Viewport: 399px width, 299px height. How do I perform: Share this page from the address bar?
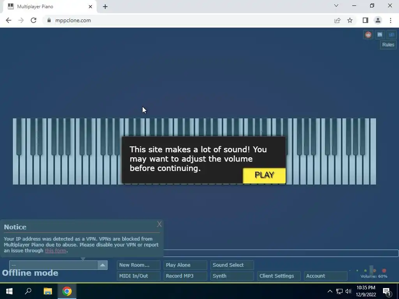pos(337,20)
